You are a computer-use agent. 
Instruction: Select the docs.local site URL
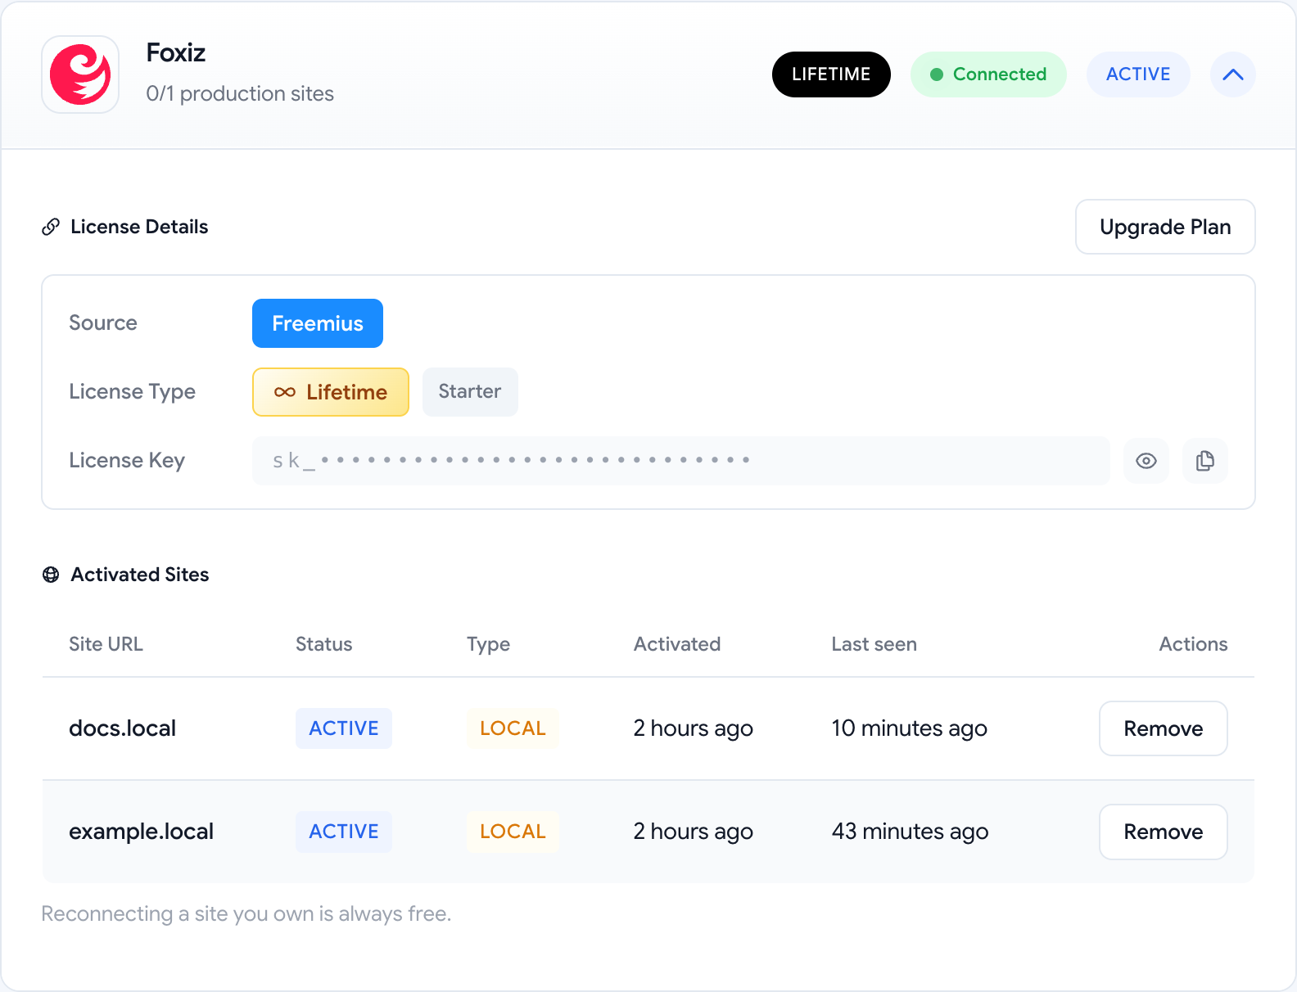coord(123,728)
